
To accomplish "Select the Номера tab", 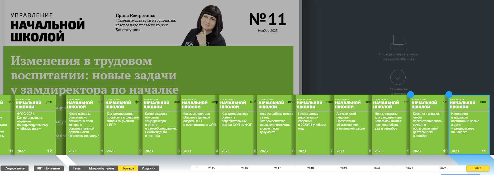I will pyautogui.click(x=128, y=168).
